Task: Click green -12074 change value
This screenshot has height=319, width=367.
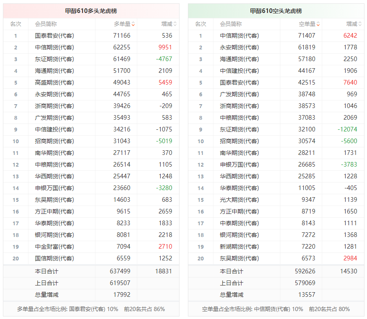Action: click(x=347, y=129)
